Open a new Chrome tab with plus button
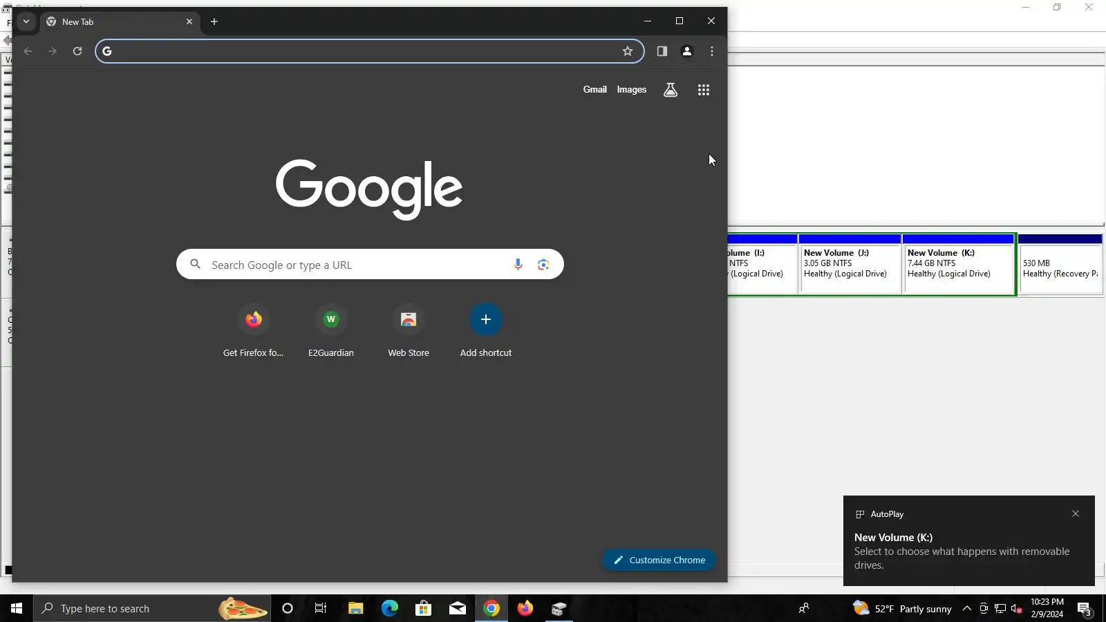The height and width of the screenshot is (622, 1106). pos(214,21)
